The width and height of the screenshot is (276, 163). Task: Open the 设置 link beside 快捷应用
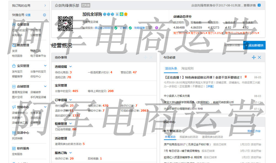pyautogui.click(x=28, y=15)
